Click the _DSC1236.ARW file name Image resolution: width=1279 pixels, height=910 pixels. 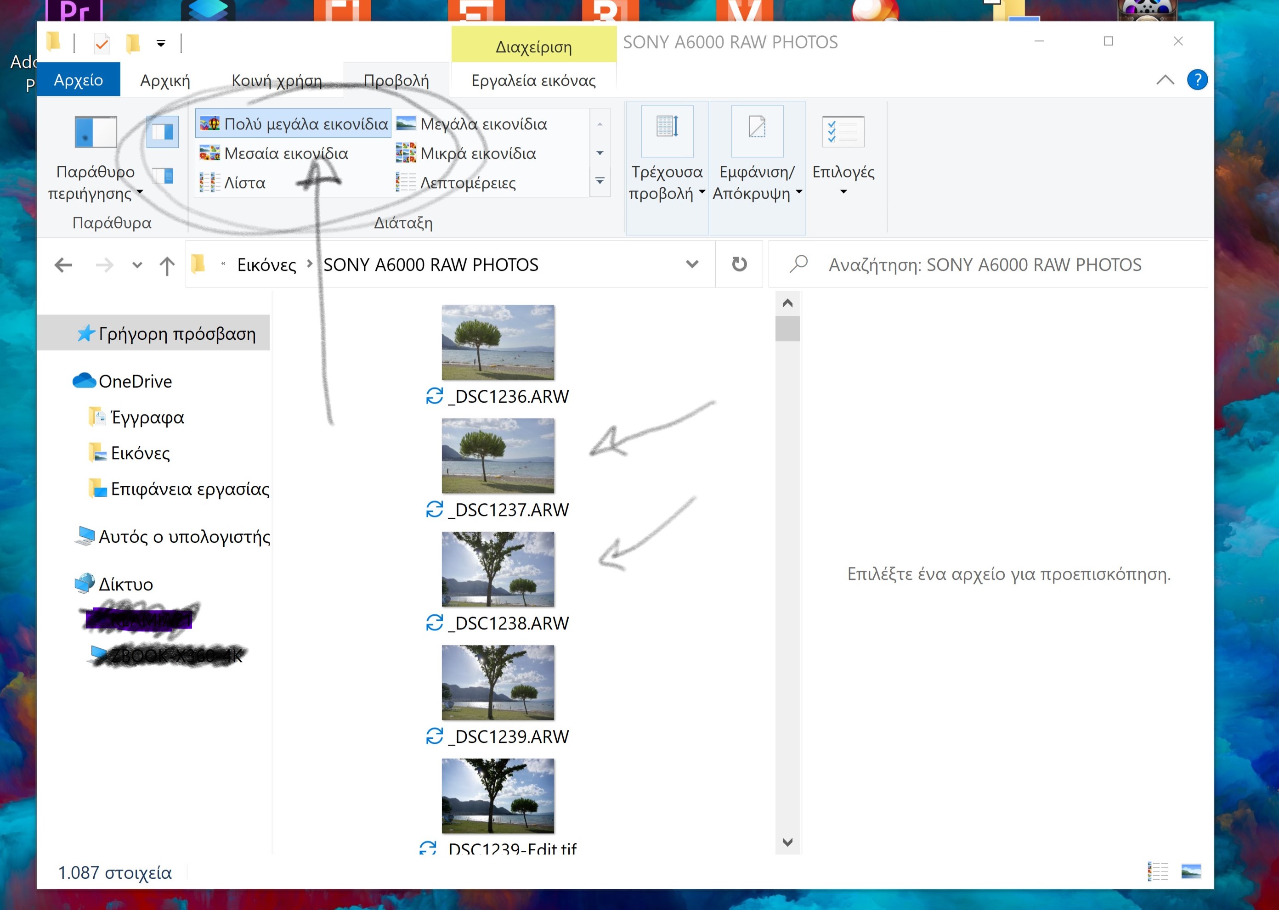click(508, 396)
